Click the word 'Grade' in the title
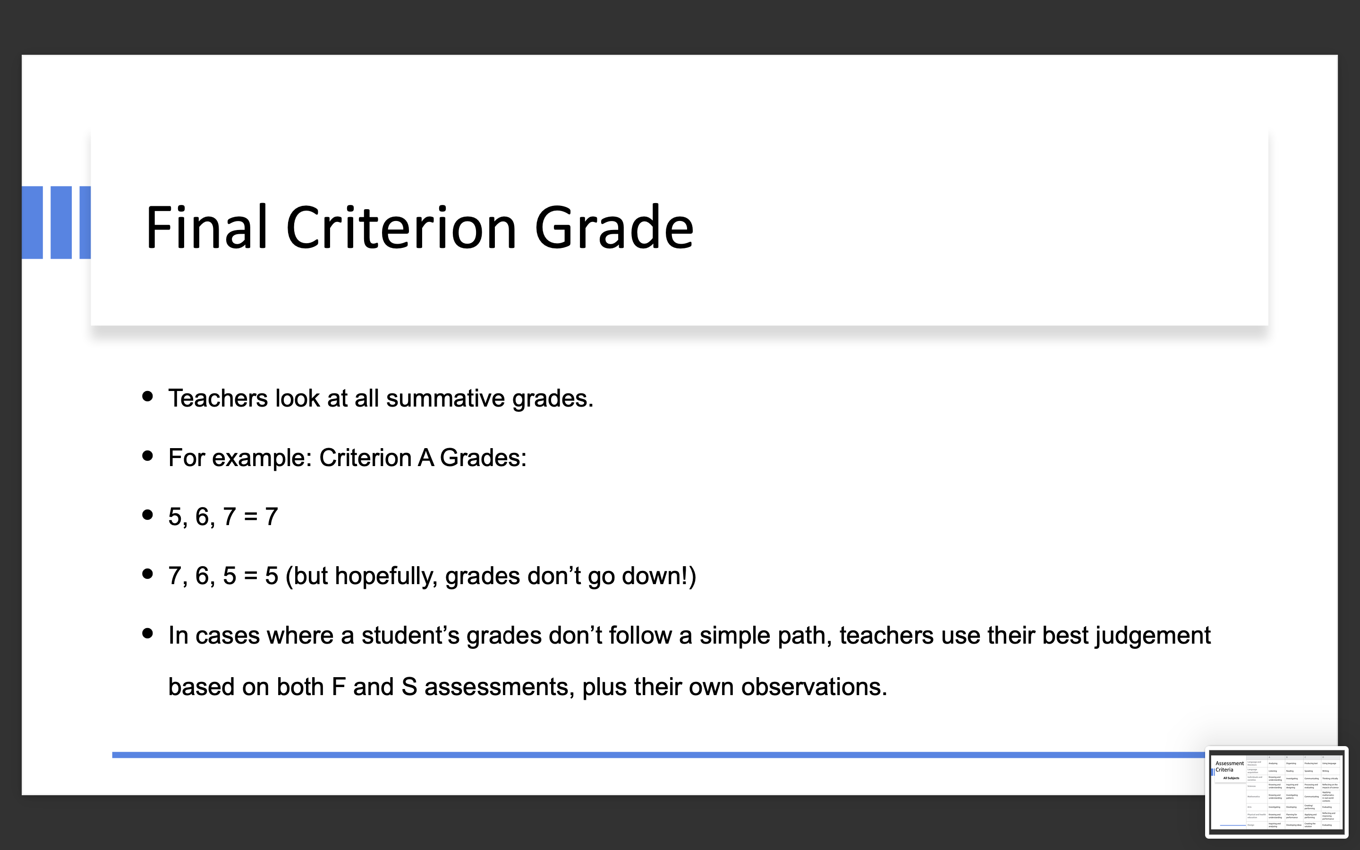The image size is (1360, 850). pos(614,227)
